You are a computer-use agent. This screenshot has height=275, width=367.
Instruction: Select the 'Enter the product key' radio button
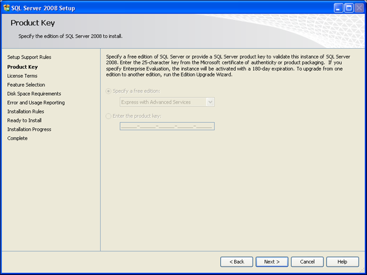(109, 116)
